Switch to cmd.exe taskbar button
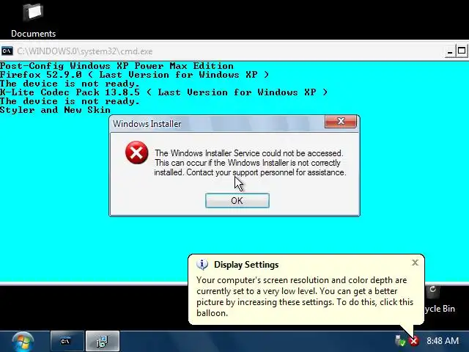469x352 pixels. pos(67,341)
